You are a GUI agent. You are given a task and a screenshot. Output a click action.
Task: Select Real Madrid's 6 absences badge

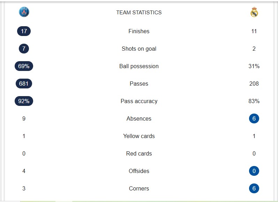coord(254,118)
